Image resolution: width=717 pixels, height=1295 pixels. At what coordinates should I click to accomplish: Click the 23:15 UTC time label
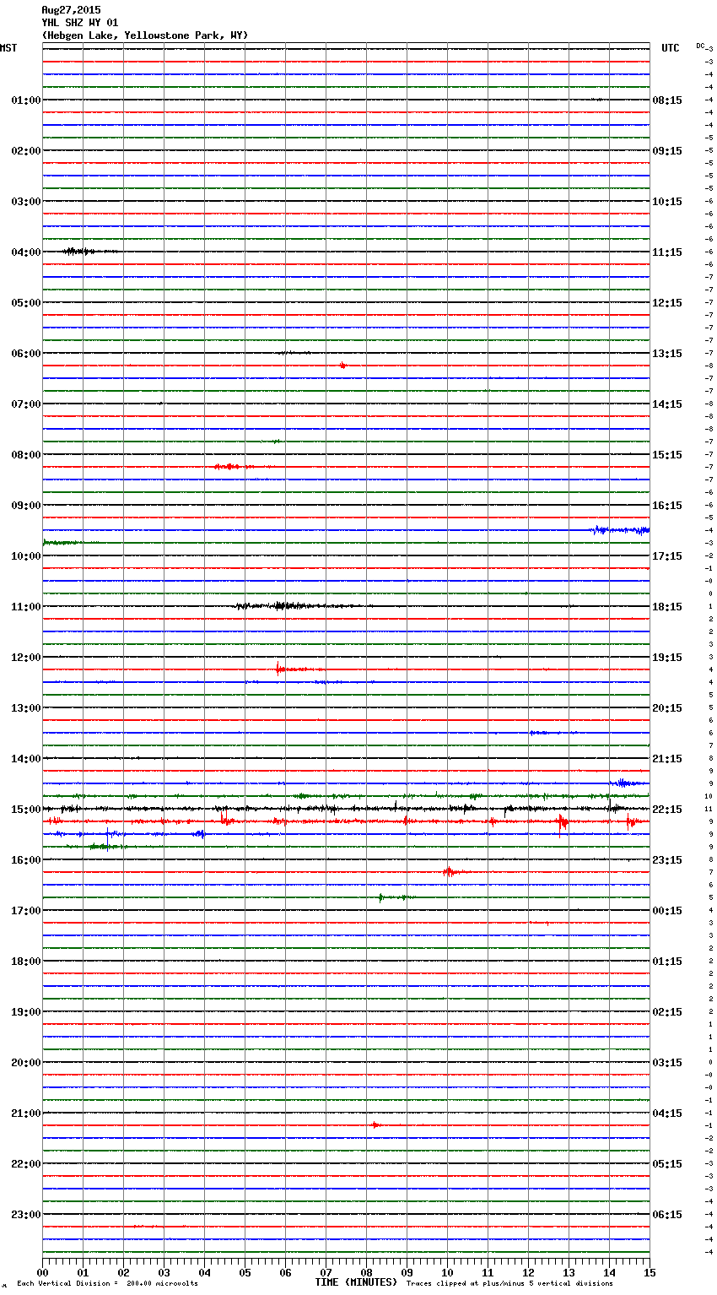coord(667,860)
